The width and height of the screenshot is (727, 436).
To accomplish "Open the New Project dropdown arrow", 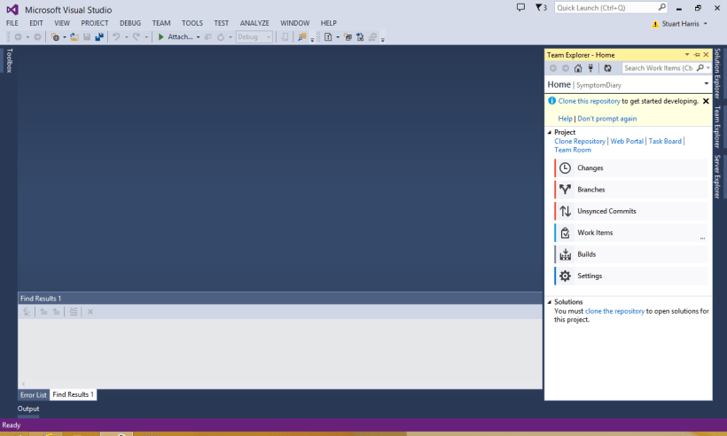I will tap(65, 37).
